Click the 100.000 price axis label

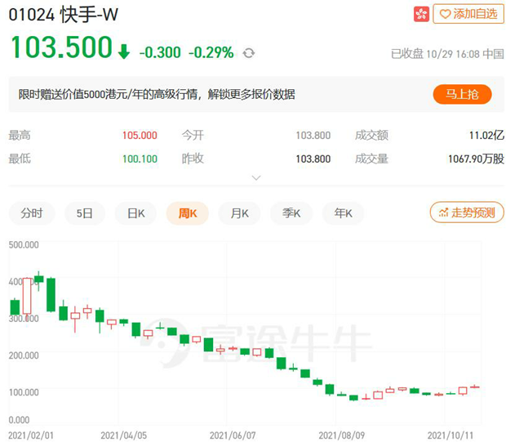pyautogui.click(x=24, y=392)
